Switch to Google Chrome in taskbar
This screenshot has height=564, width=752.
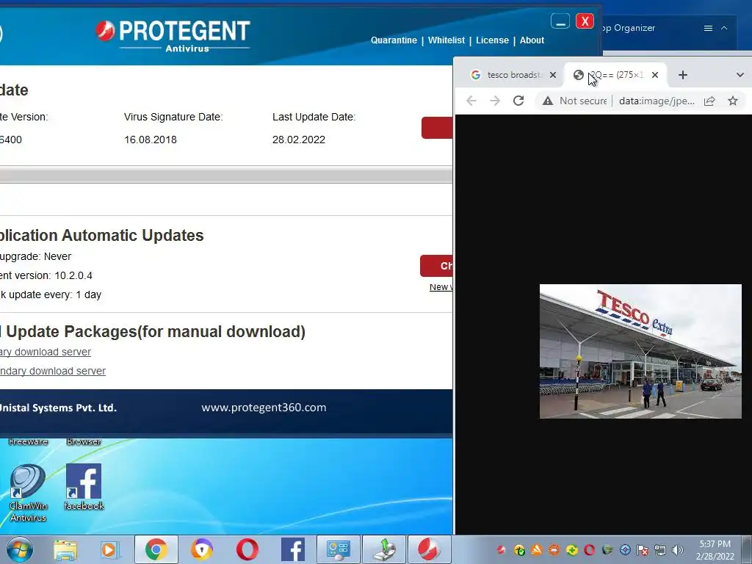pos(156,549)
